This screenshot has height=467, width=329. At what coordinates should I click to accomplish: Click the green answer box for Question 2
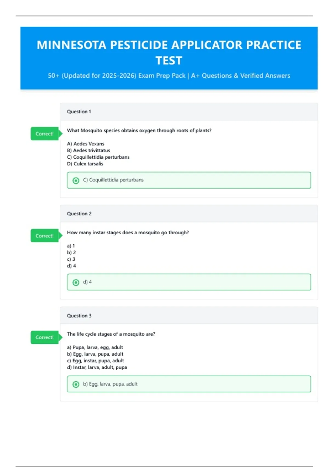[189, 282]
